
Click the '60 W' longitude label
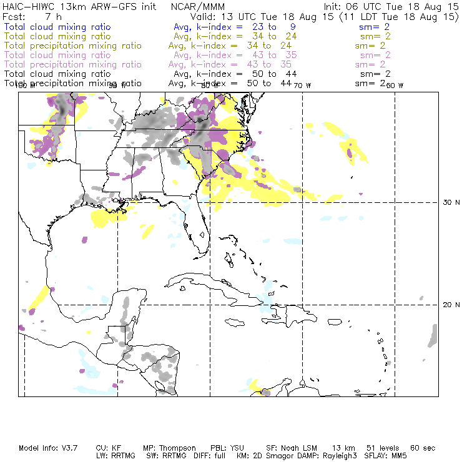[395, 86]
